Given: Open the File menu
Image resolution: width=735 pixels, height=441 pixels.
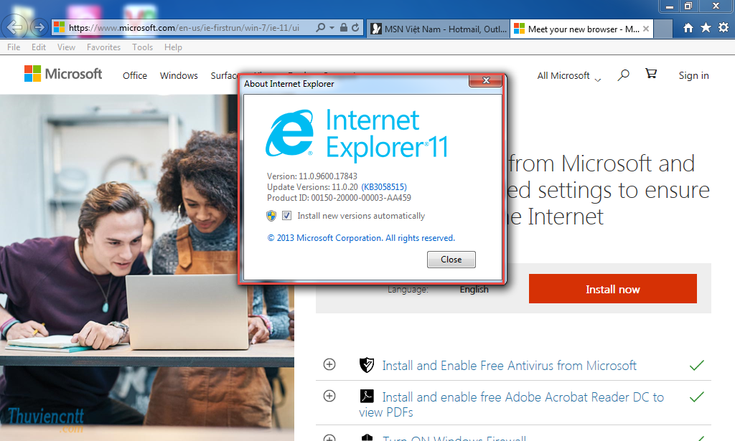Looking at the screenshot, I should pyautogui.click(x=14, y=47).
